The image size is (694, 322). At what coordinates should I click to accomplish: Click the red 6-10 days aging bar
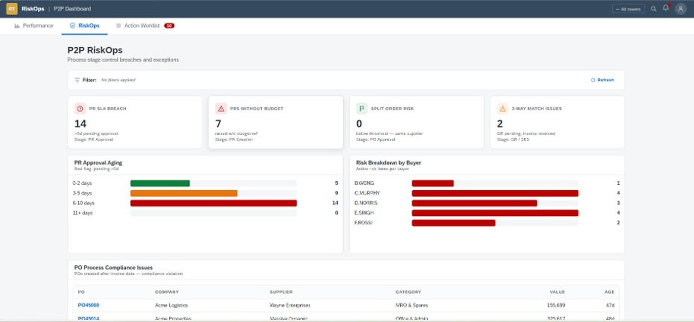point(214,203)
